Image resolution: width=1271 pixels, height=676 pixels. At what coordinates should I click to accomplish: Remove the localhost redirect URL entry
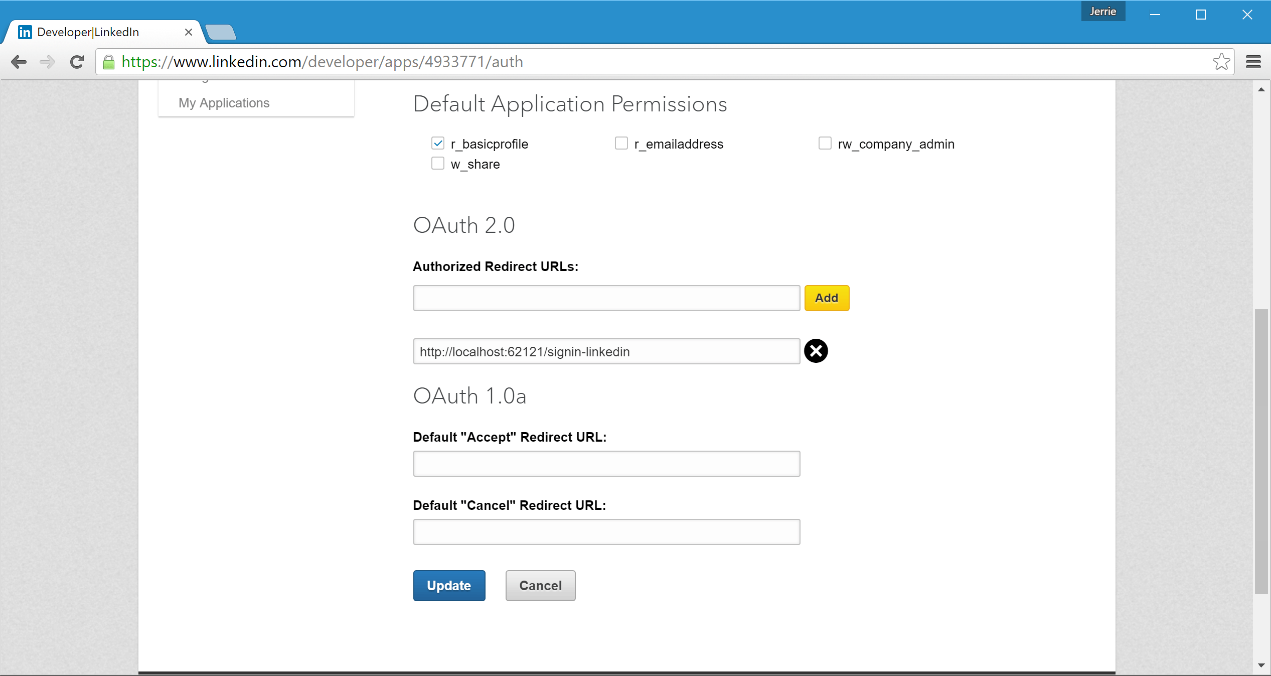click(816, 351)
